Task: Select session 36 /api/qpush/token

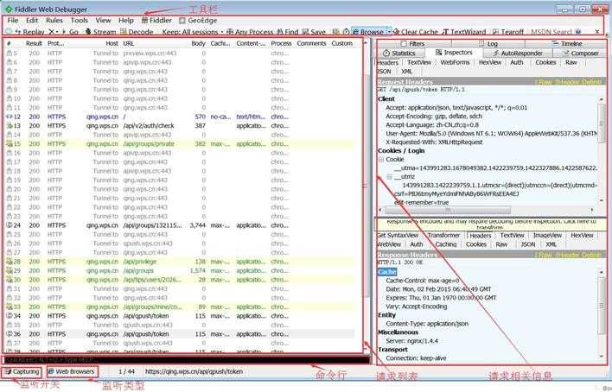Action: 180,334
